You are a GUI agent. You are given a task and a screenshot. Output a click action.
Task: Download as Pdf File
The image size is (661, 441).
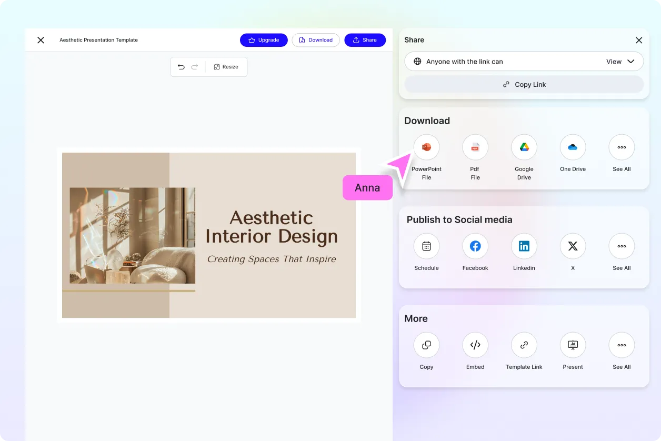475,147
